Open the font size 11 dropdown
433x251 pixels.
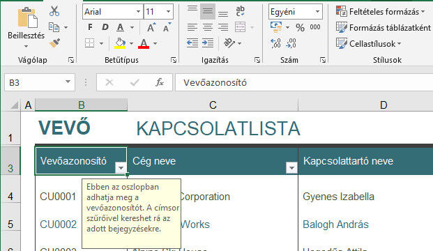(x=168, y=12)
